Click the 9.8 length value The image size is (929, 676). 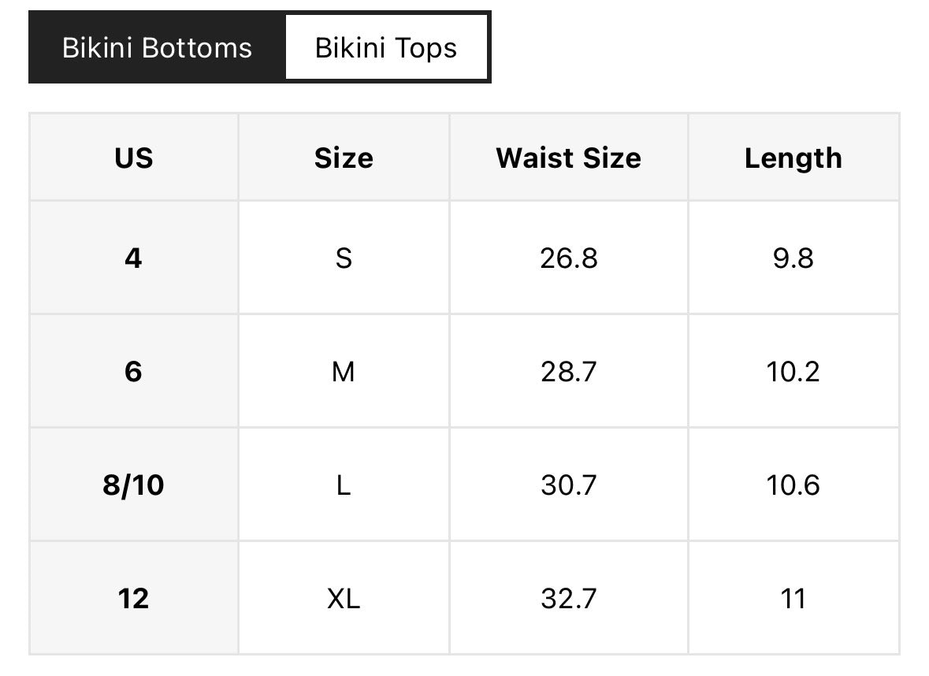793,258
